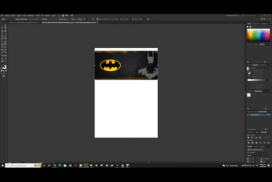The height and width of the screenshot is (182, 272).
Task: Switch to the Símbolos panel tab
Action: pos(262,44)
